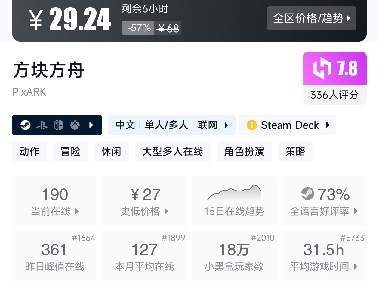Select the 角色扮演 genre tag
The height and width of the screenshot is (281, 379).
coord(244,151)
